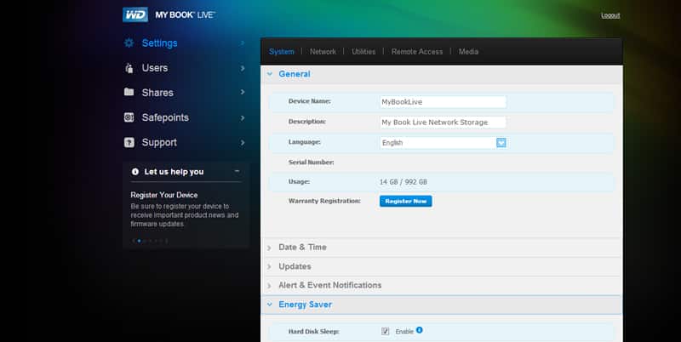This screenshot has height=342, width=681.
Task: Click the Shares folder icon
Action: pos(129,93)
